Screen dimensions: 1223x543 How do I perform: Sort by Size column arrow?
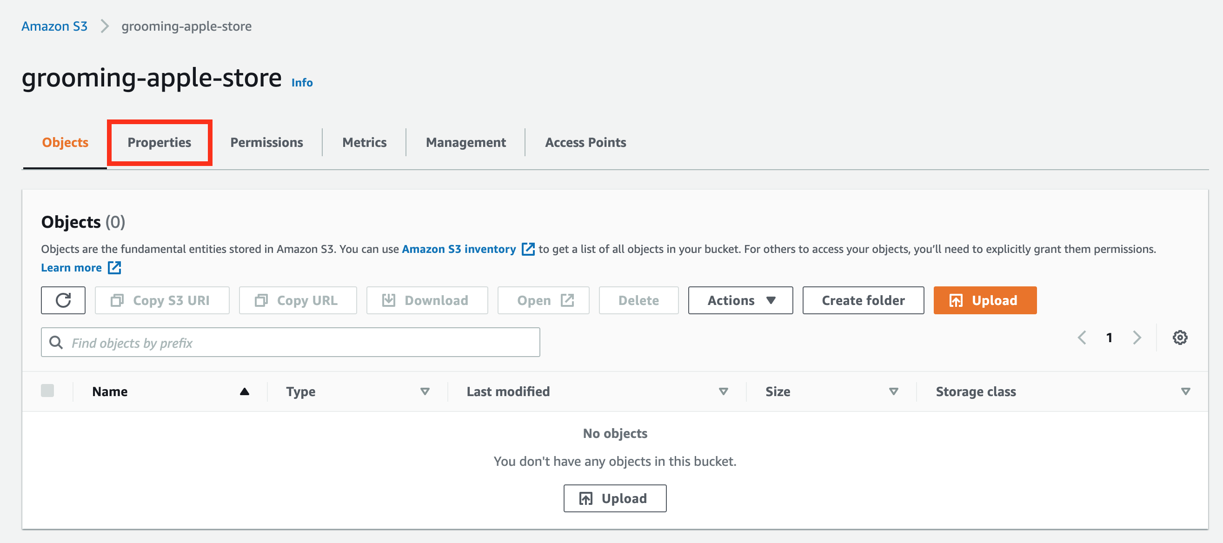click(893, 391)
